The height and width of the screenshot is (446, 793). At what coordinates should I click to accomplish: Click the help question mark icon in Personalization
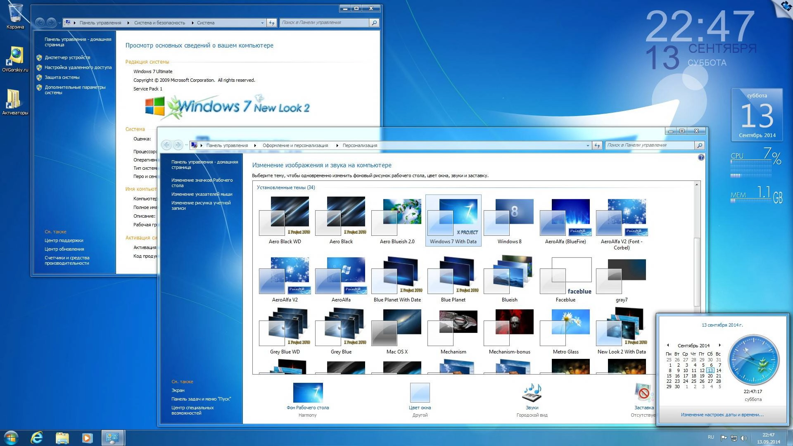point(701,157)
